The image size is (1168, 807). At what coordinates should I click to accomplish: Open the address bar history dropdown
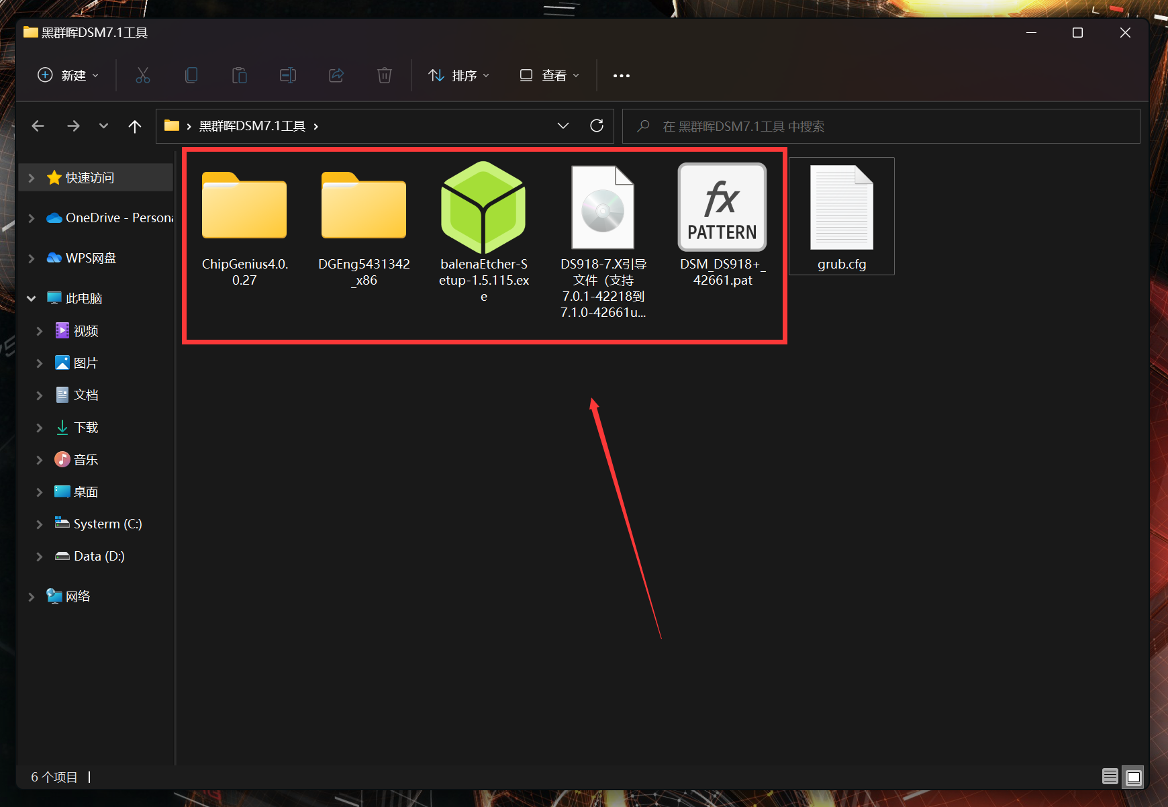[563, 126]
